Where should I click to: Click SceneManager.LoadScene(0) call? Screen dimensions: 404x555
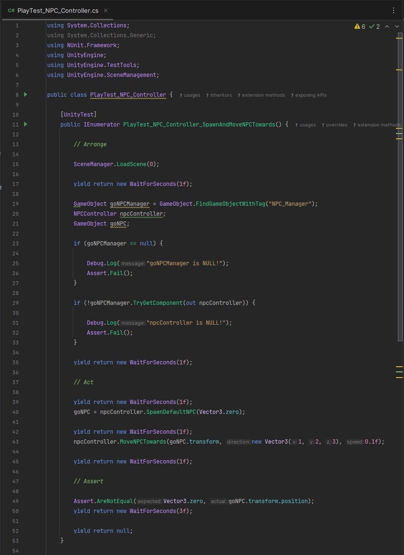[116, 164]
